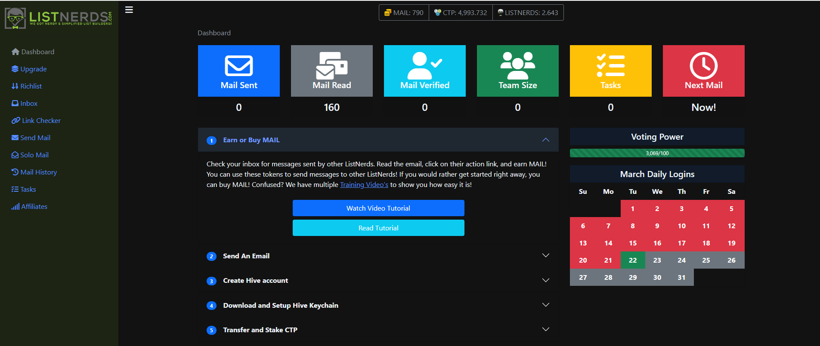Click the step 5 number badge
This screenshot has height=346, width=820.
pyautogui.click(x=211, y=330)
